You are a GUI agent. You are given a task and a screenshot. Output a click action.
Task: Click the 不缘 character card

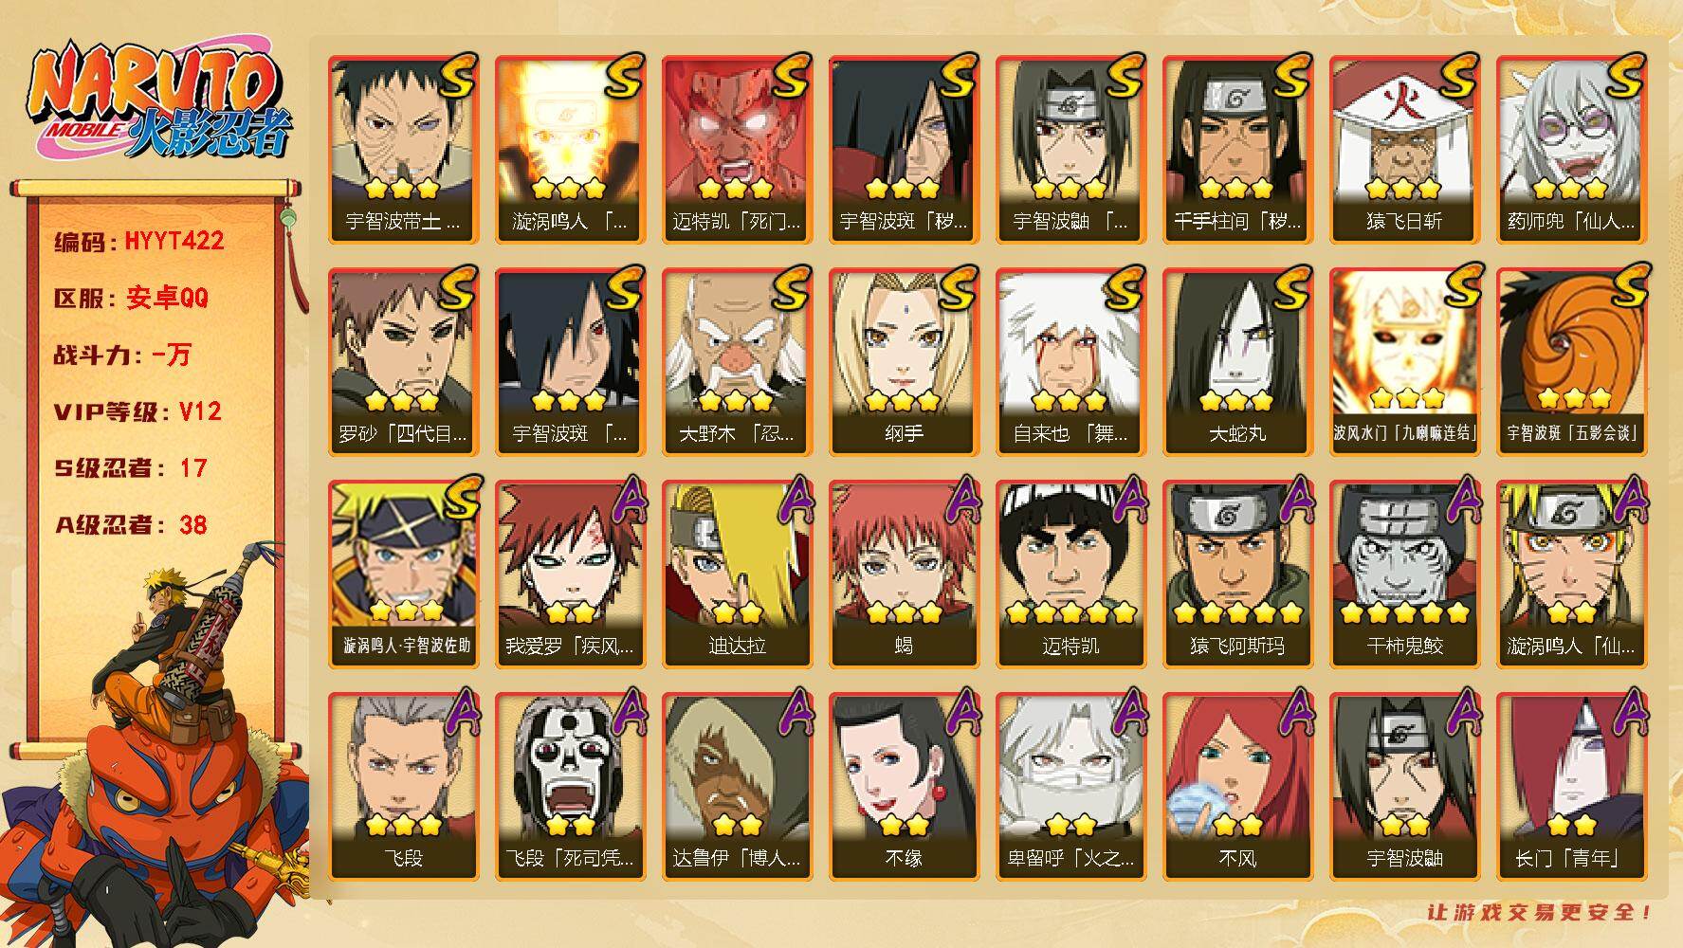(904, 787)
